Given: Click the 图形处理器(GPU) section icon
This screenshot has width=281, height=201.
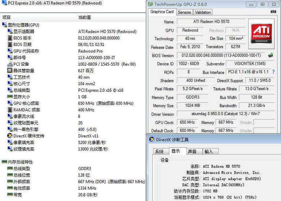Looking at the screenshot, I should pyautogui.click(x=4, y=25).
